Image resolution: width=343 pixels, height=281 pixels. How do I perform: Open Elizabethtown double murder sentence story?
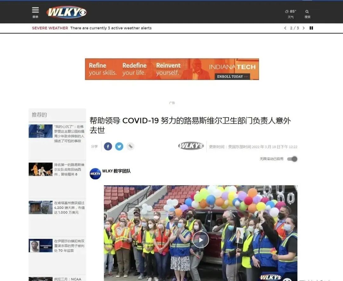[x=69, y=246]
